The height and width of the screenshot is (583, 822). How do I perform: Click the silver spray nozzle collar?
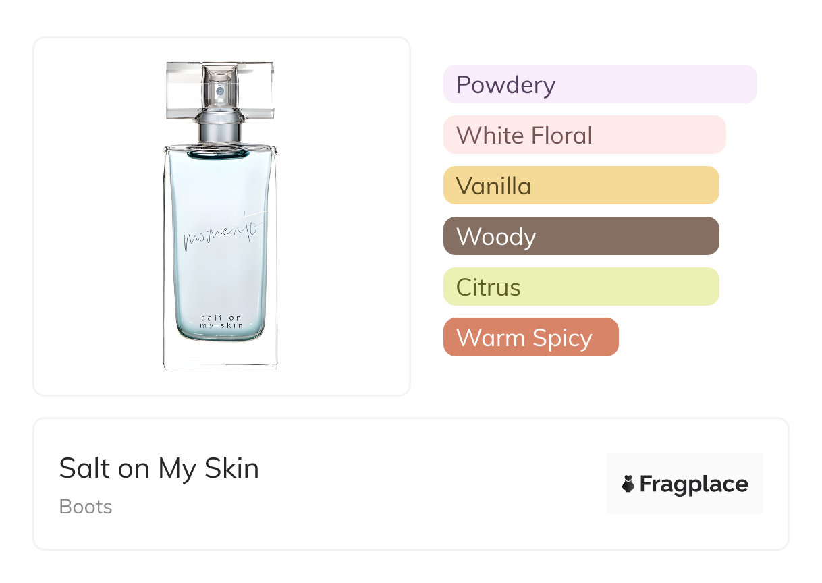coord(220,128)
